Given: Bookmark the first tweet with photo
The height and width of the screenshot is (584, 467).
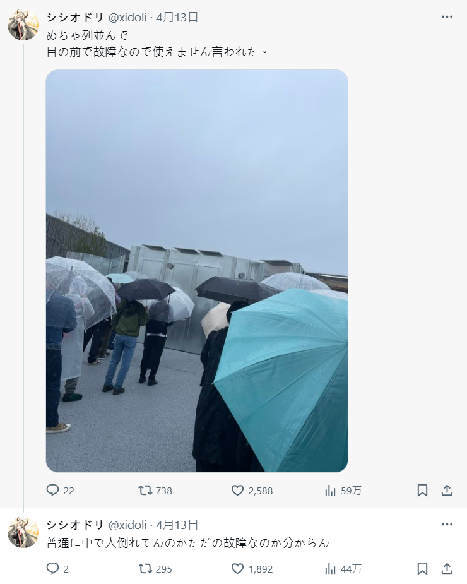Looking at the screenshot, I should tap(422, 491).
